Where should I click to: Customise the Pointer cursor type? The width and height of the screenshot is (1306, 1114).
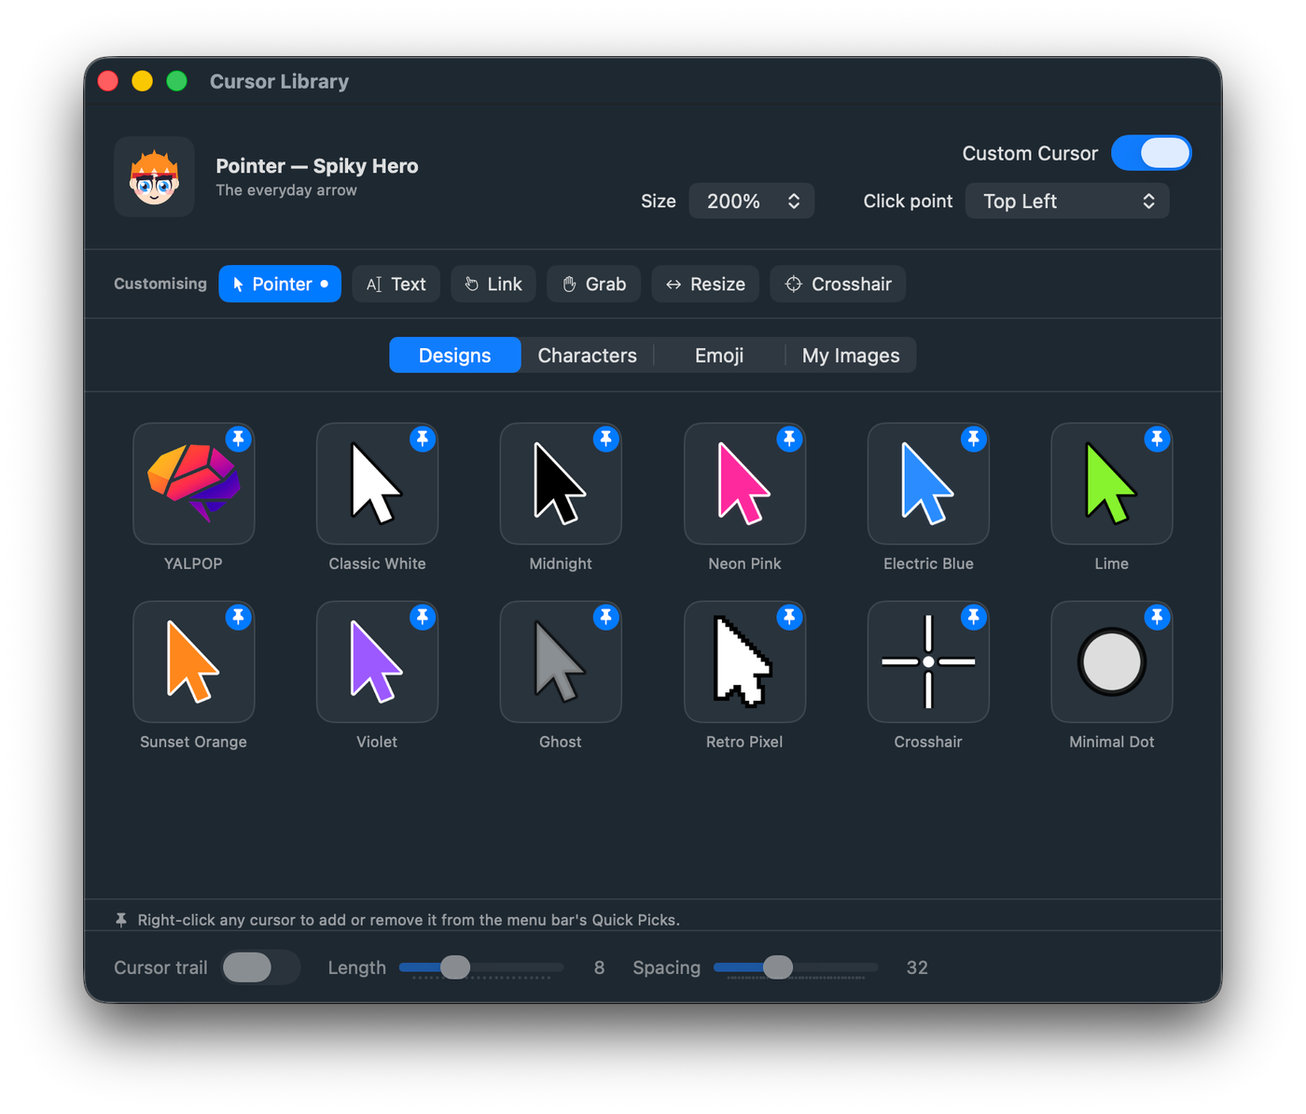click(x=280, y=284)
